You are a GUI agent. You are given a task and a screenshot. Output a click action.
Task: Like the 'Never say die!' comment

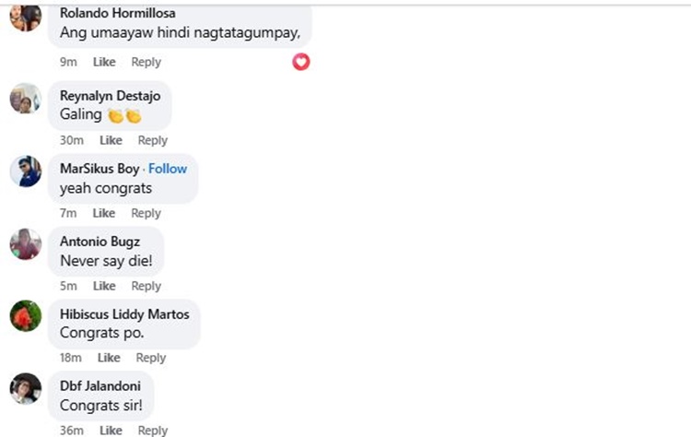click(104, 286)
